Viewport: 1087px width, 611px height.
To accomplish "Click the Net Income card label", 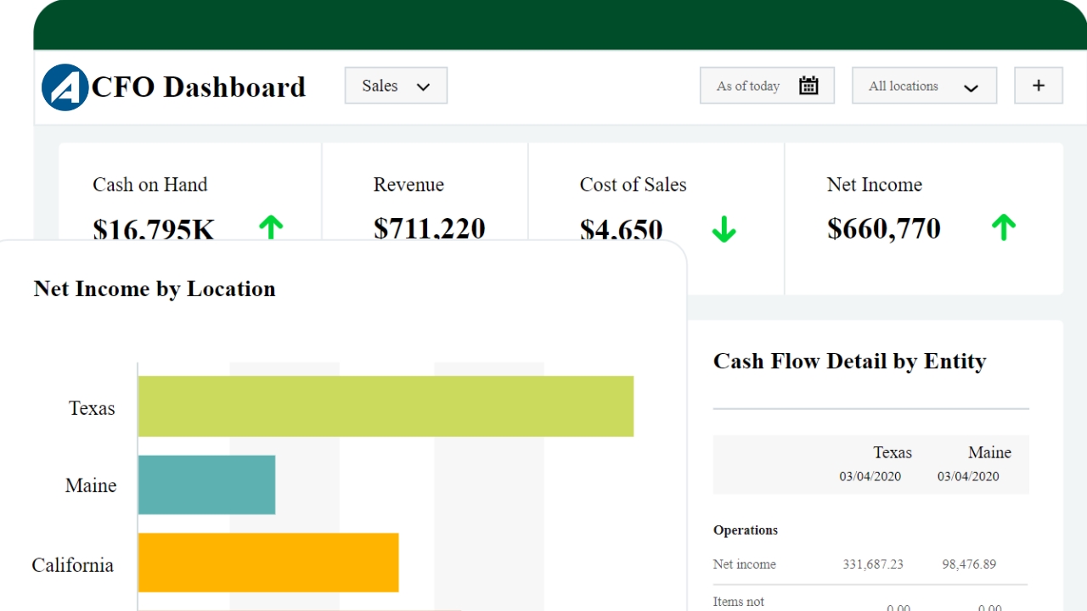I will click(875, 185).
